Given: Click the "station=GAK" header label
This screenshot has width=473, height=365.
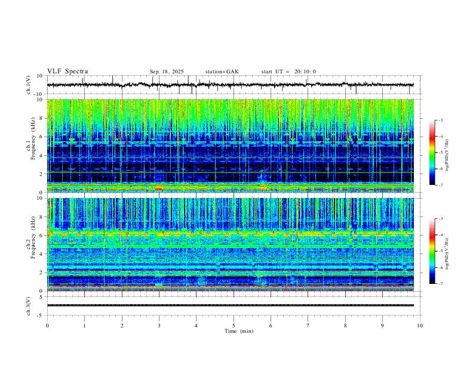Looking at the screenshot, I should click(x=222, y=72).
